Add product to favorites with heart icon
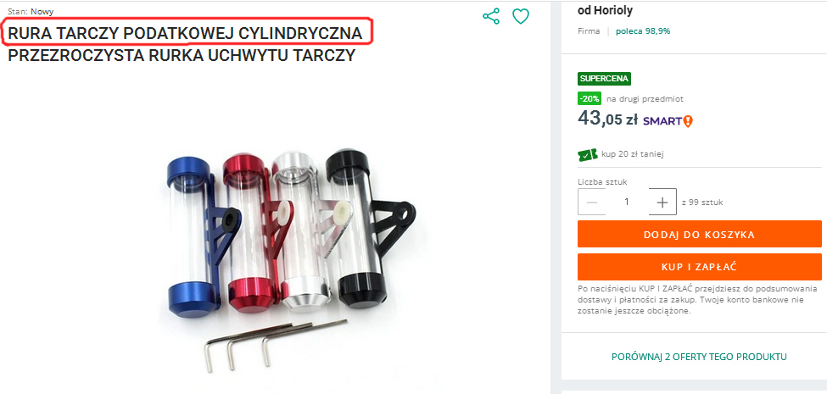The image size is (827, 394). (521, 16)
